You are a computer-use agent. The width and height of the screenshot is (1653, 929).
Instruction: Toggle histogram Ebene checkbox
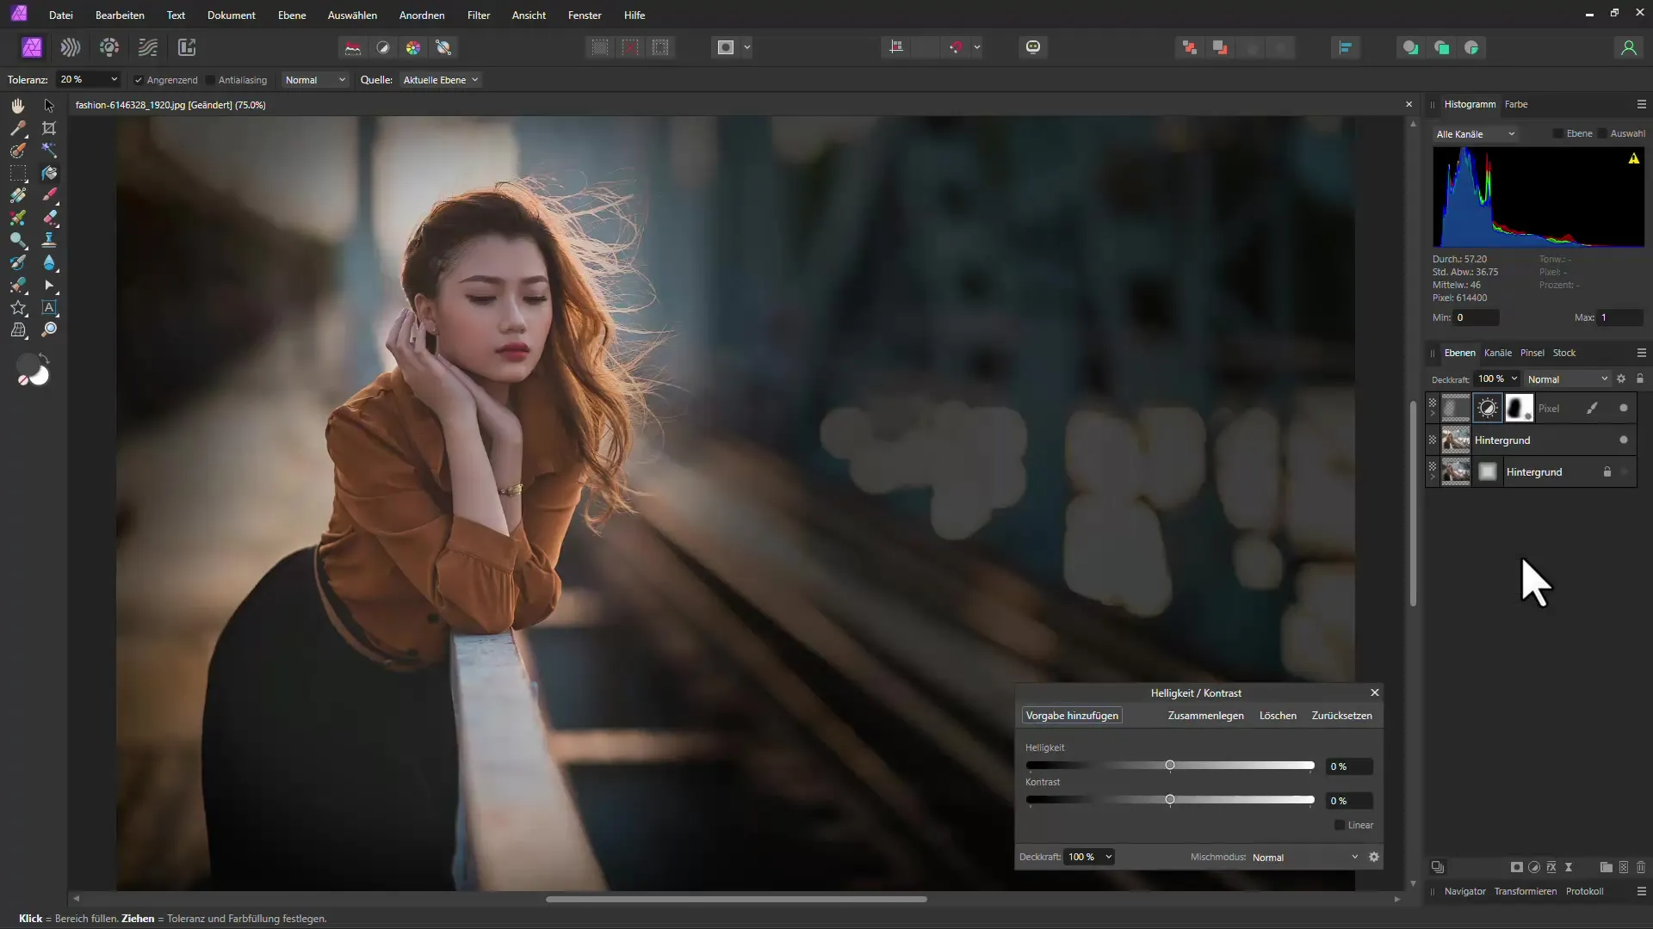click(x=1557, y=133)
